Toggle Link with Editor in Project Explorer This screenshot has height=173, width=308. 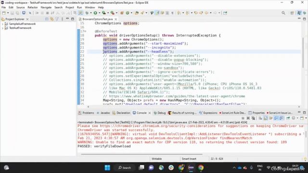click(x=52, y=19)
